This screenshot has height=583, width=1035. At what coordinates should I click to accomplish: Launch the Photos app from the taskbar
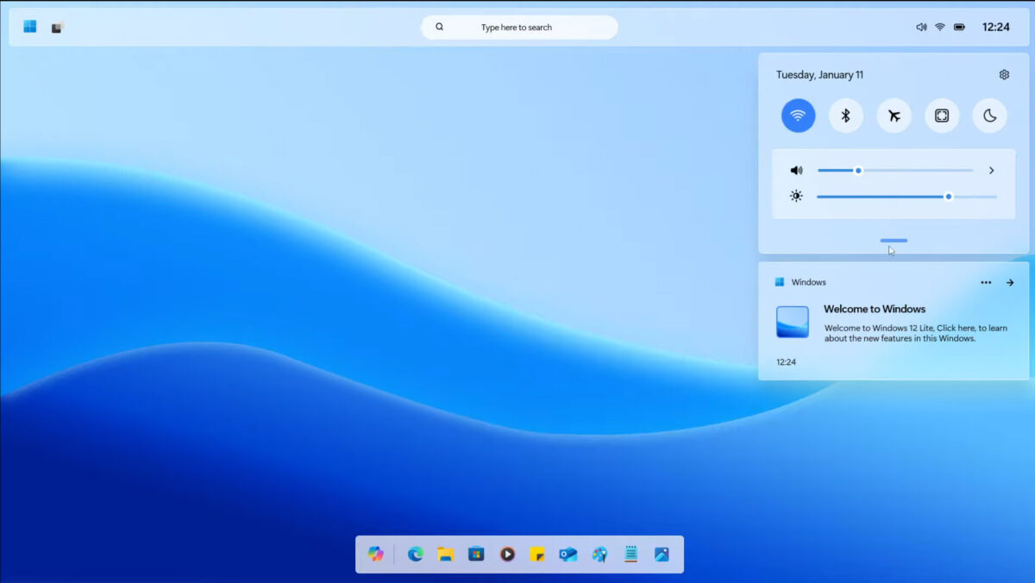click(661, 555)
